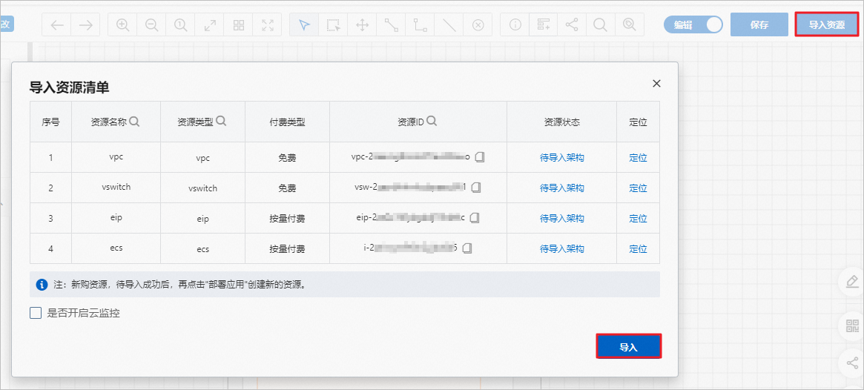The width and height of the screenshot is (864, 390).
Task: Click the share icon in top toolbar
Action: (x=573, y=24)
